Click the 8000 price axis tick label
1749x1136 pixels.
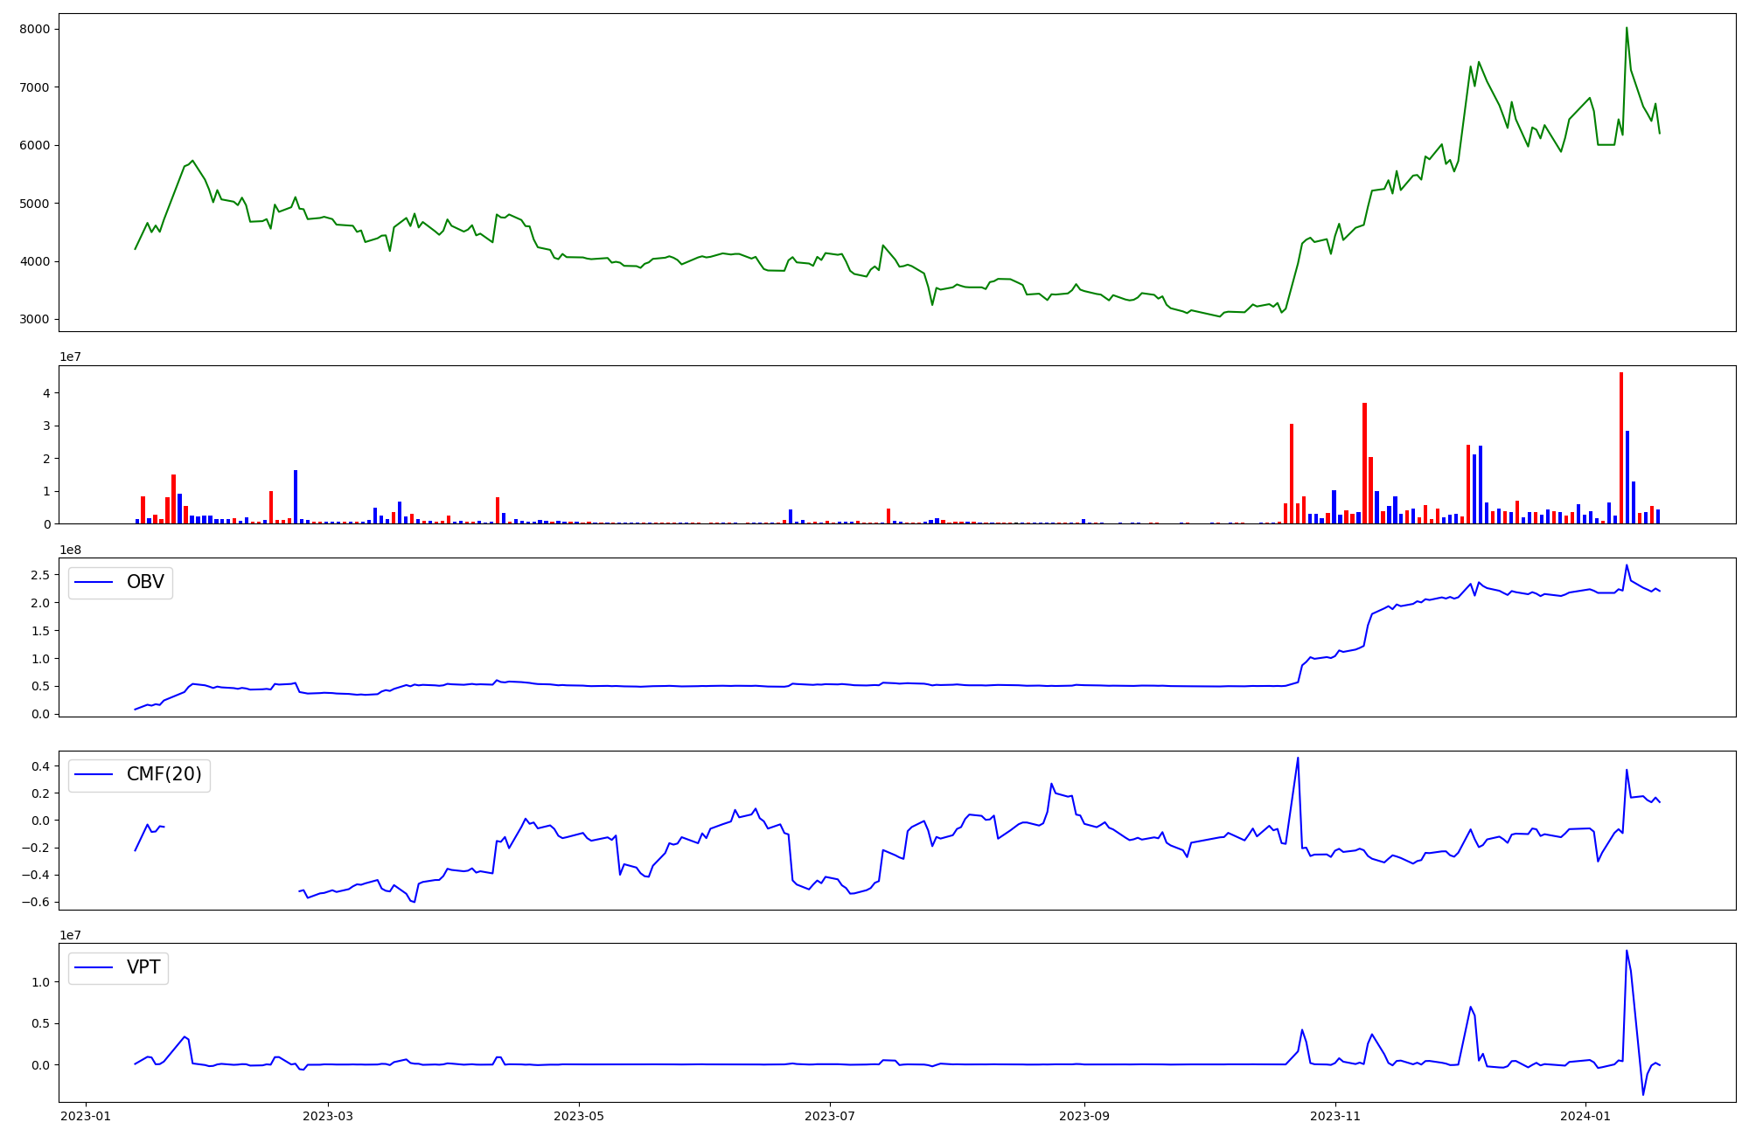coord(35,29)
